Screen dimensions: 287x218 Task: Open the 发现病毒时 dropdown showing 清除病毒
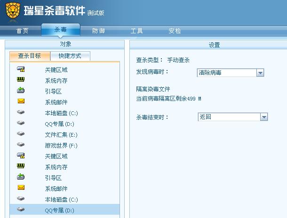coord(231,73)
